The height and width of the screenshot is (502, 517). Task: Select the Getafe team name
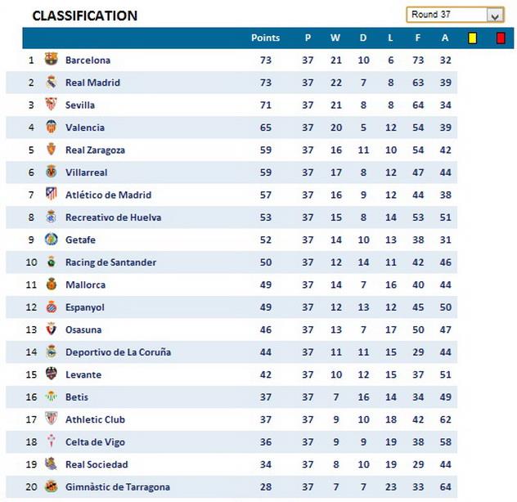[x=80, y=240]
